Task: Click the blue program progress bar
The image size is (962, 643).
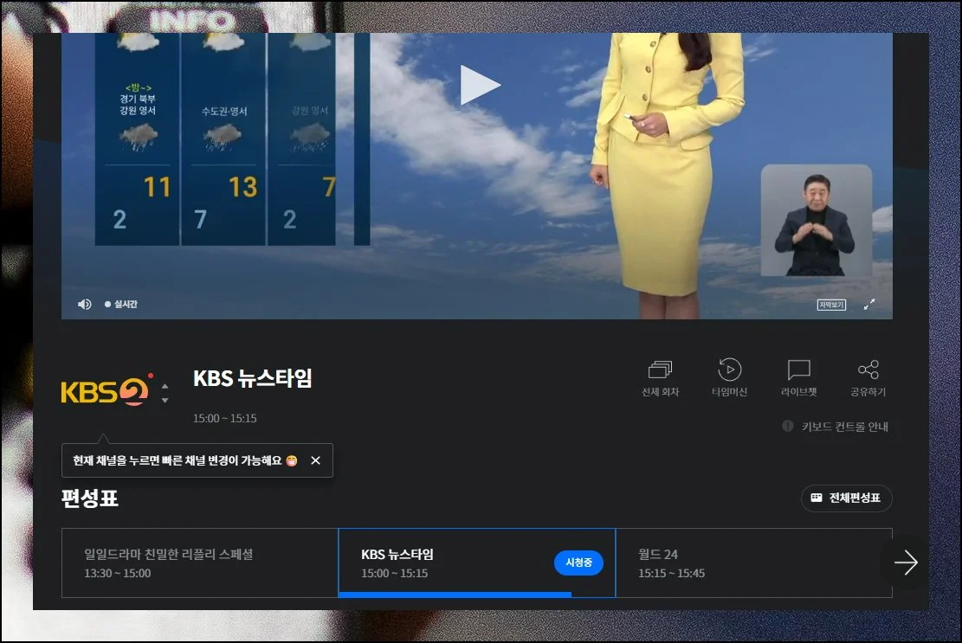Action: coord(455,595)
